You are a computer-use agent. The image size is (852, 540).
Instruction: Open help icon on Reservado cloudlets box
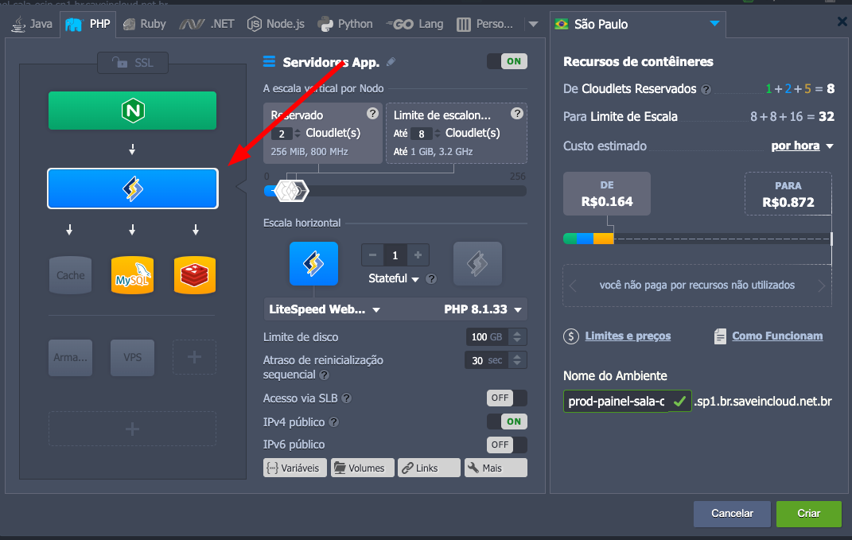tap(372, 114)
